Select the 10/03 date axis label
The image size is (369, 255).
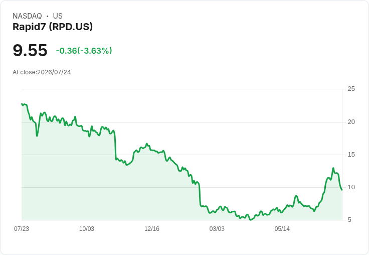pyautogui.click(x=87, y=228)
